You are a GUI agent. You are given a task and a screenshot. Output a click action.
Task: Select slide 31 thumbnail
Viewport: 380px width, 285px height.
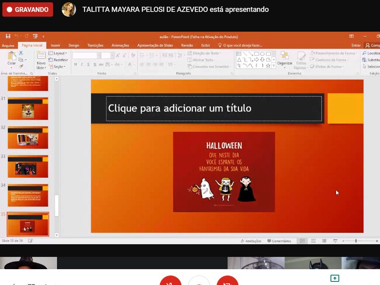click(28, 108)
